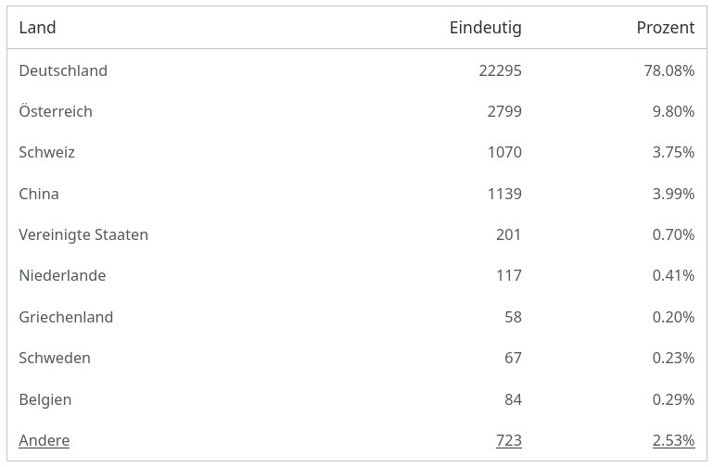Screen dimensions: 713x467
Task: Click the underlined 2.53% value
Action: click(673, 440)
